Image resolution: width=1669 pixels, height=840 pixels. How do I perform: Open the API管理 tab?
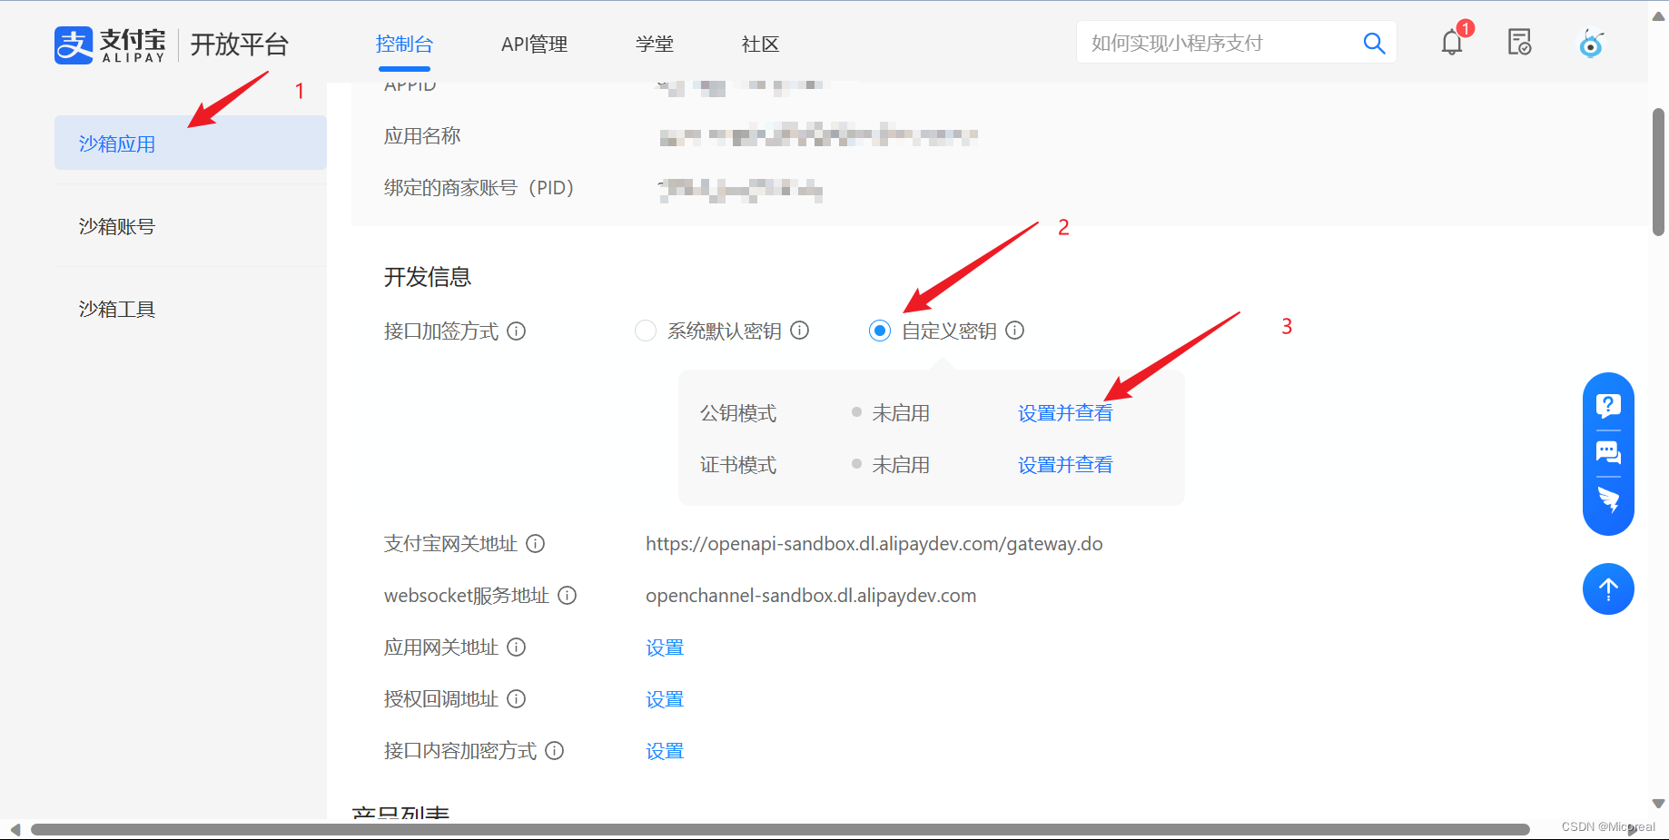coord(534,44)
